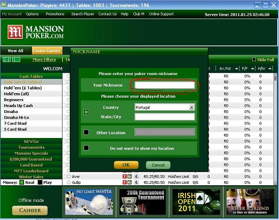Select Country and State/City location option
Screen dimensions: 279x220
coord(87,112)
